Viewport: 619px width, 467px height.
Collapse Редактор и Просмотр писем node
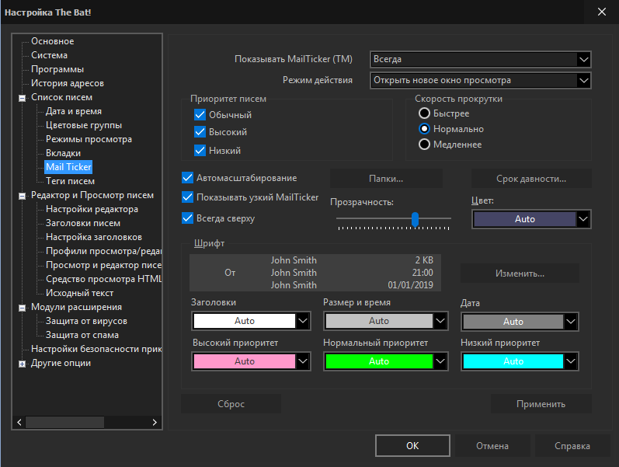[x=22, y=196]
